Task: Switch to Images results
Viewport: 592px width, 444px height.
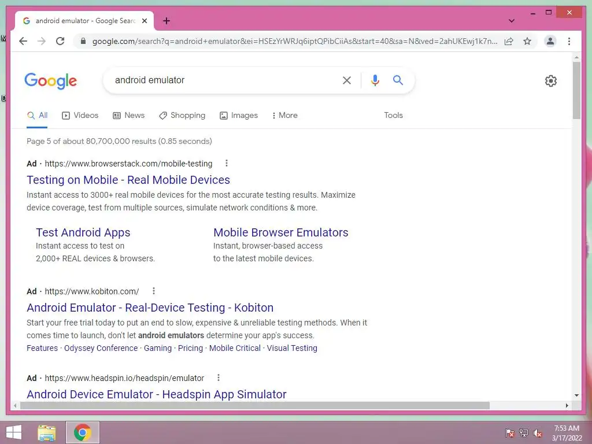Action: click(239, 115)
